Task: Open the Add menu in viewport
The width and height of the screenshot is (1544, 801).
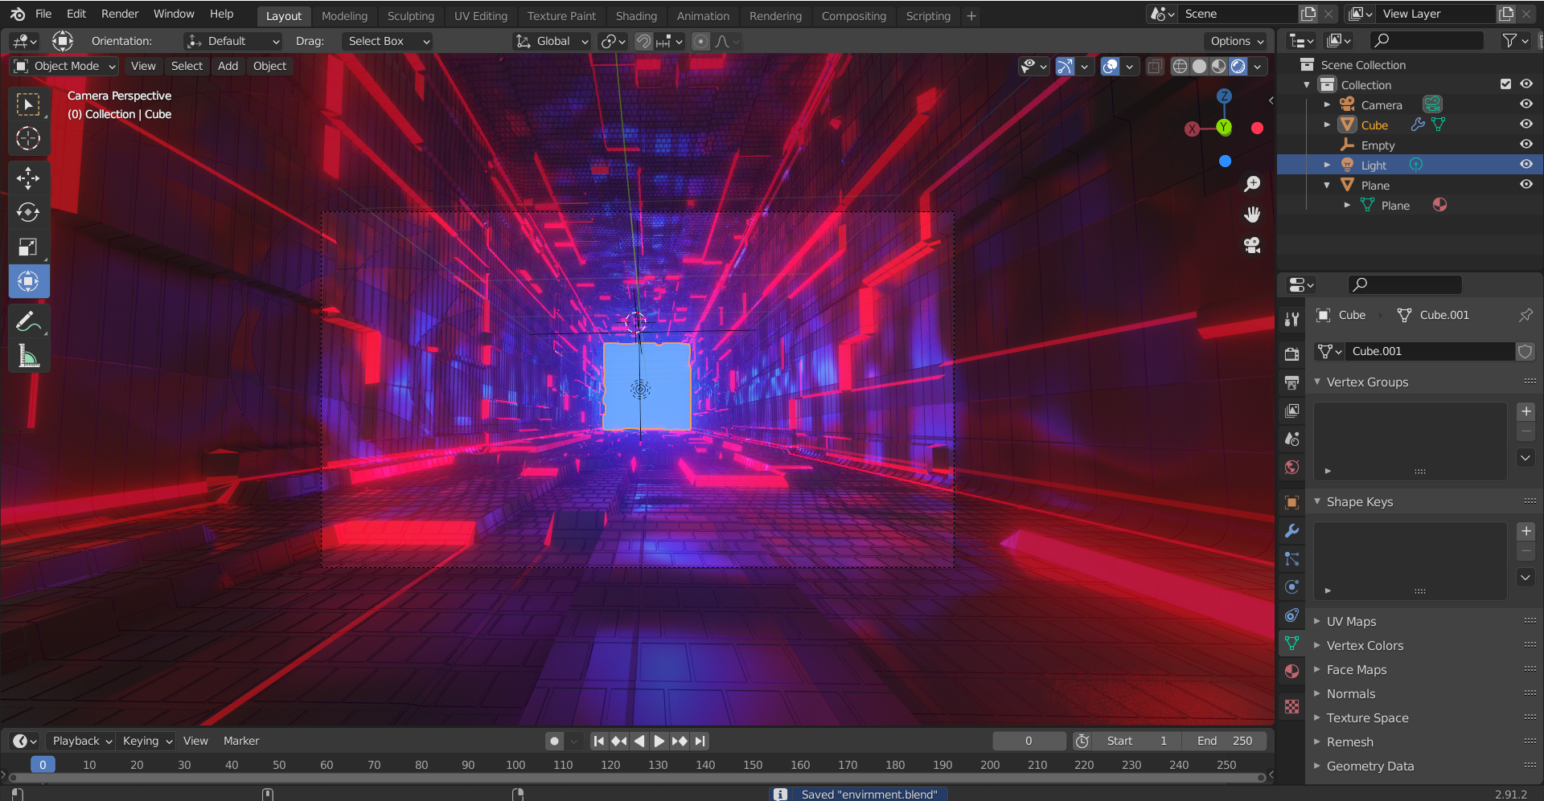Action: (228, 66)
